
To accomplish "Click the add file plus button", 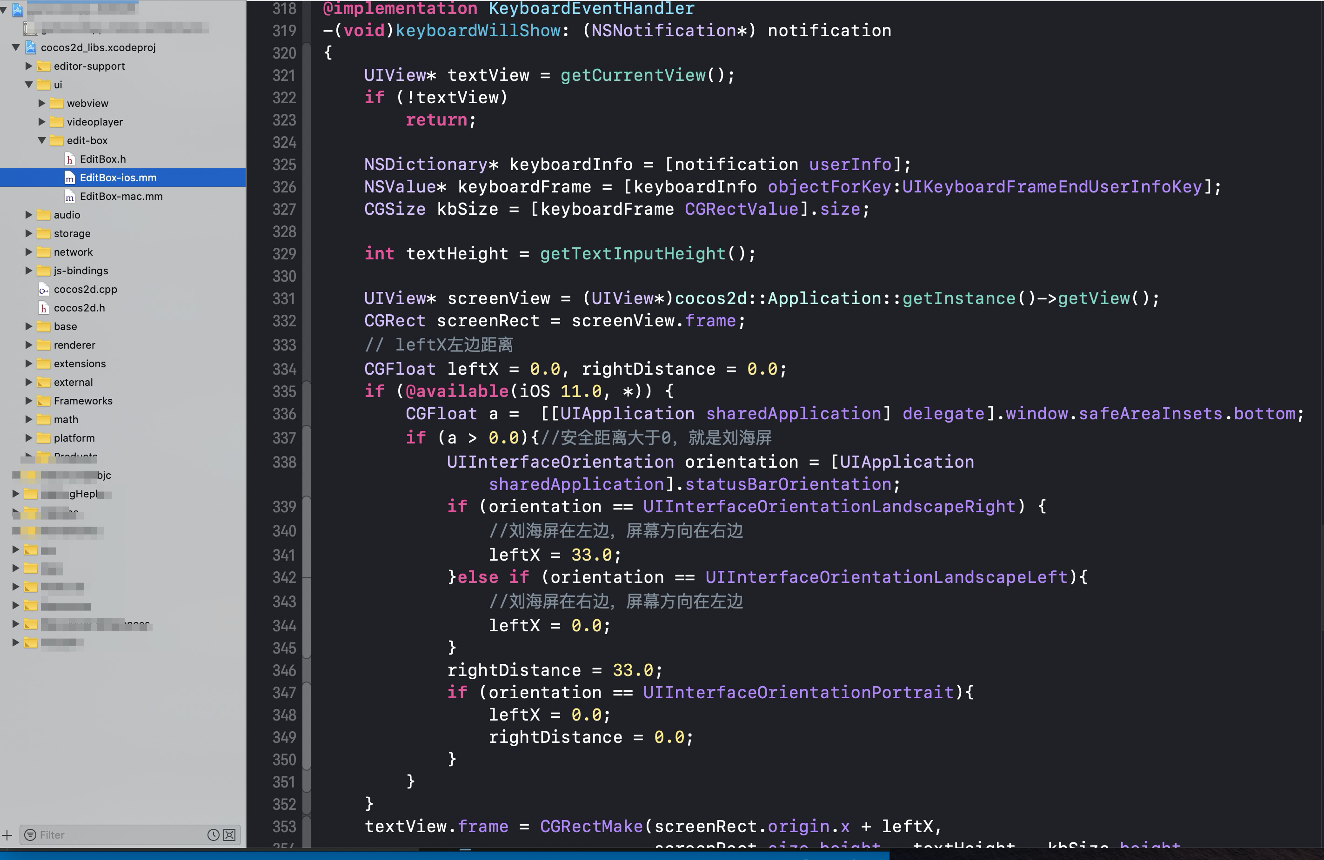I will pos(7,835).
